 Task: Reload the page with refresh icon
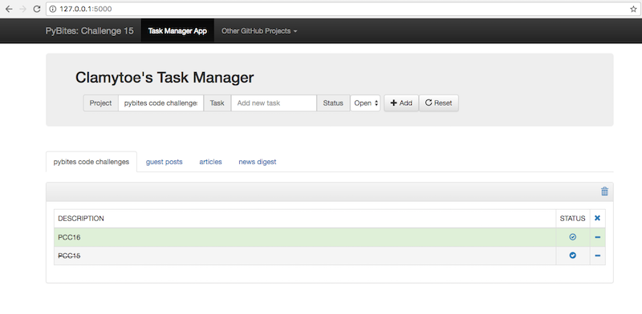pos(36,9)
